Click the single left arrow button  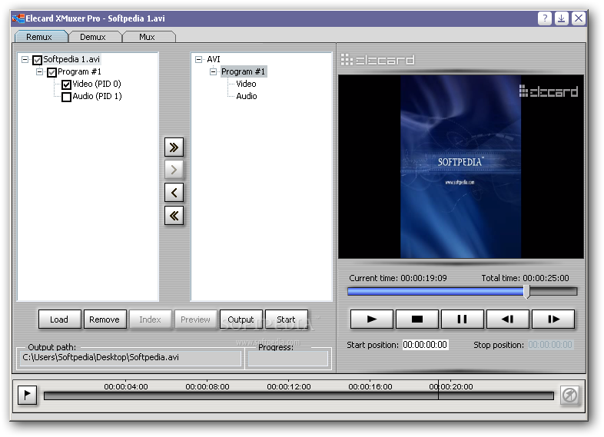pos(174,193)
